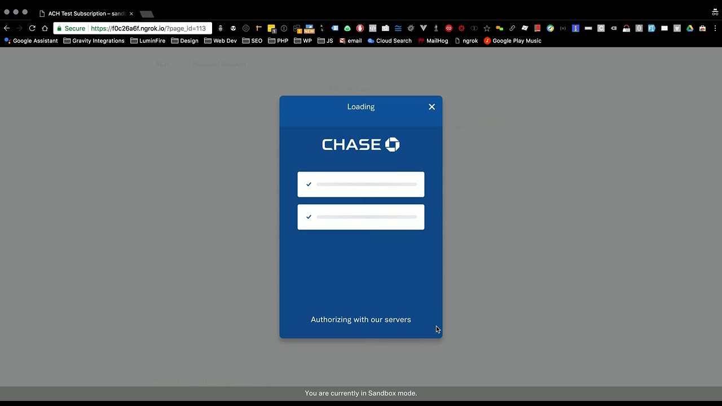
Task: Click the camera screenshot extension icon
Action: tap(385, 28)
